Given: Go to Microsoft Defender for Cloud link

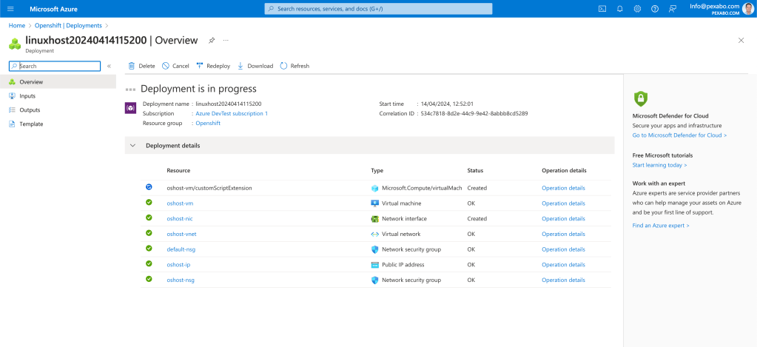Looking at the screenshot, I should coord(679,135).
